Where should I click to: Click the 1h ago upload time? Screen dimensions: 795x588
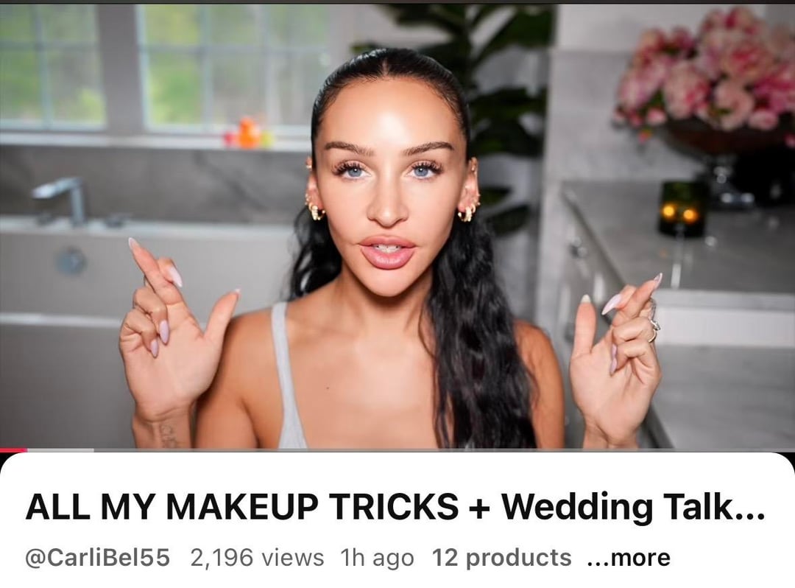tap(377, 558)
